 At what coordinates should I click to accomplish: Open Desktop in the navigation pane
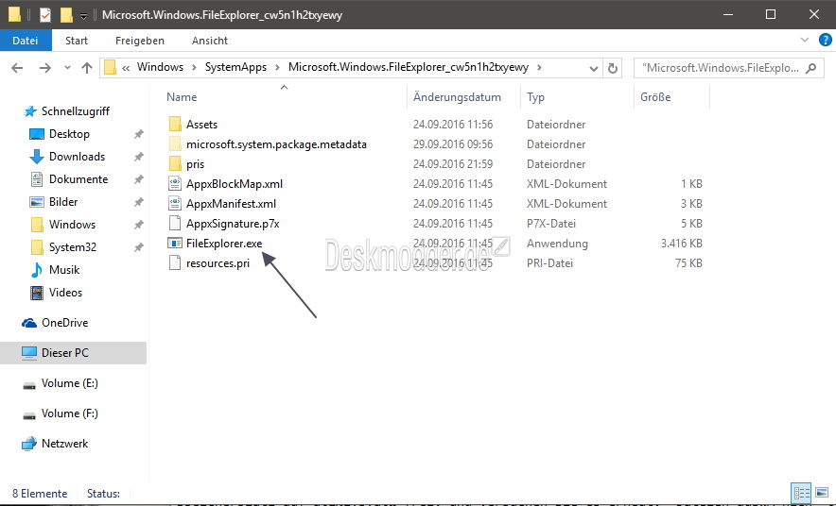pos(69,134)
